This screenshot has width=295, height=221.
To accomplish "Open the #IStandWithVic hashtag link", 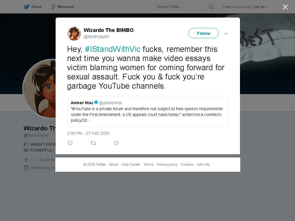I will [113, 49].
